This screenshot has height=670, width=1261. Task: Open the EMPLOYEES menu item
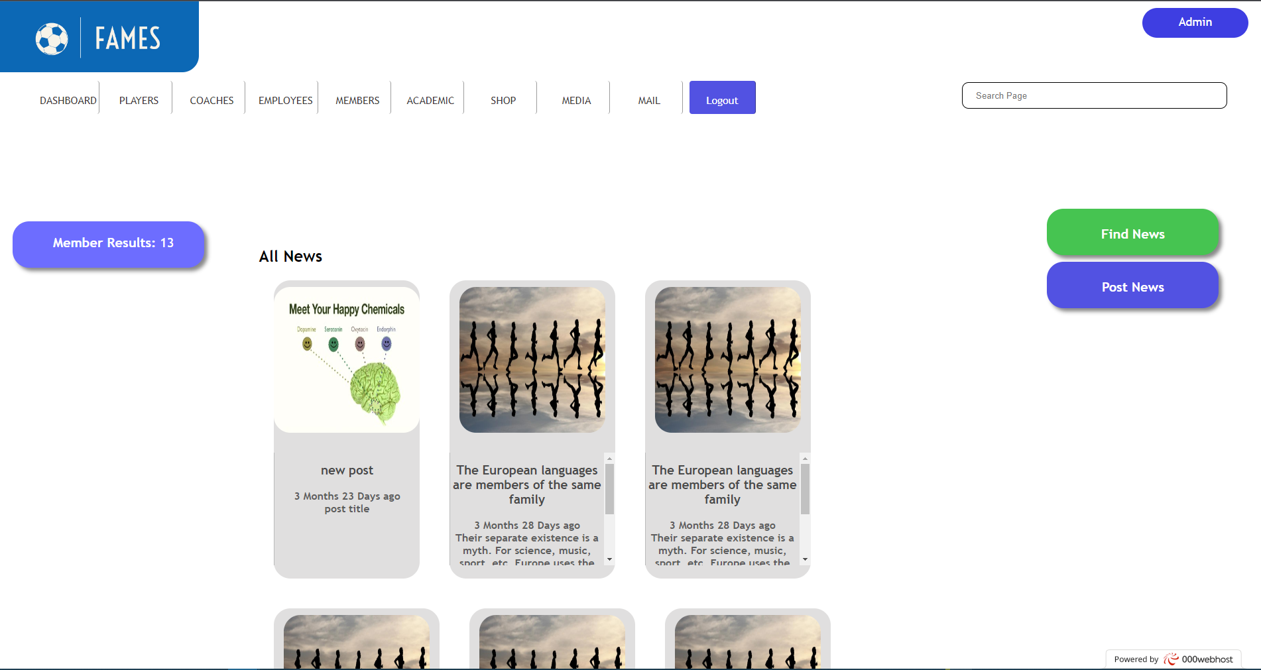point(285,101)
